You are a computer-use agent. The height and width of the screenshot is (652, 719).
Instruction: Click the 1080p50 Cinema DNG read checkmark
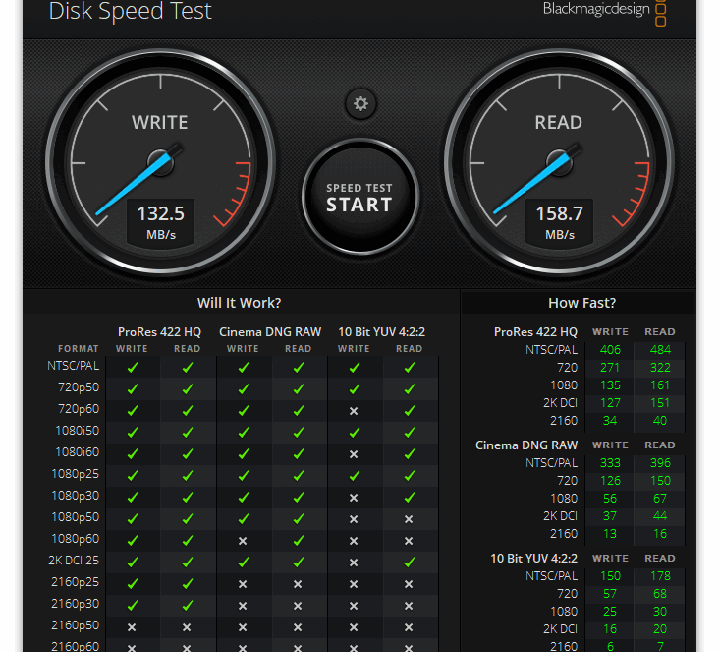coord(299,519)
